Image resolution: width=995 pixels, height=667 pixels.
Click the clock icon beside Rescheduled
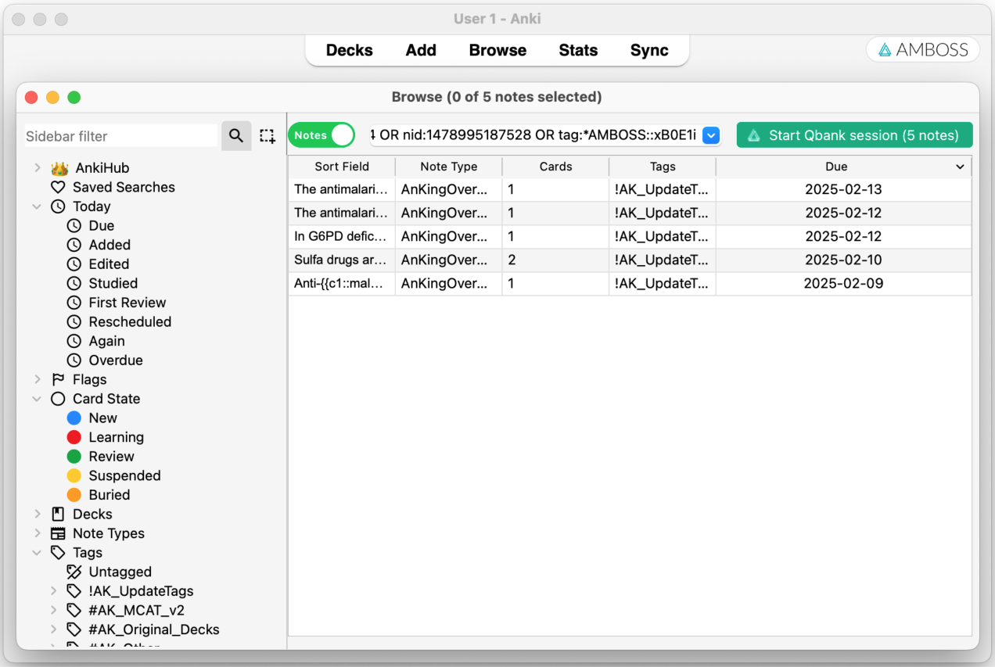(74, 321)
